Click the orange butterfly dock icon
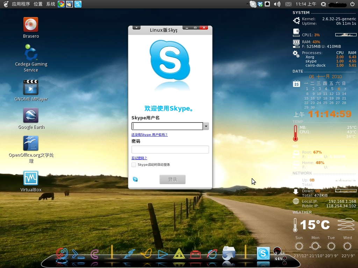The width and height of the screenshot is (358, 268). click(146, 254)
